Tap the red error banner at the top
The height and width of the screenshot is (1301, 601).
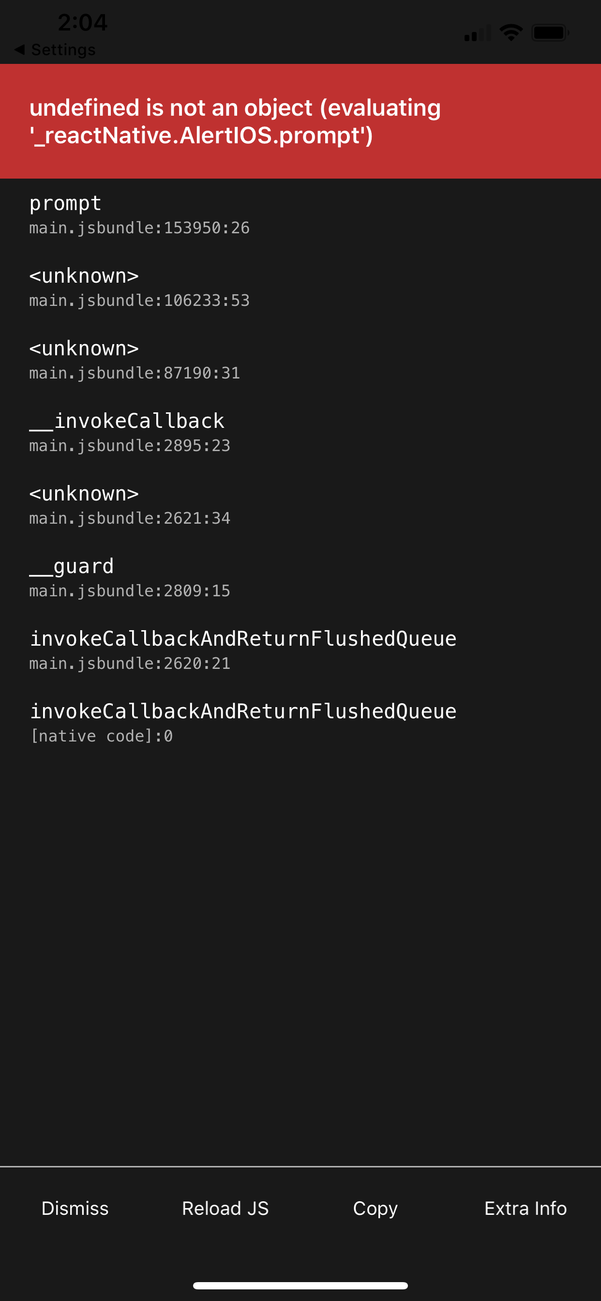click(x=300, y=120)
